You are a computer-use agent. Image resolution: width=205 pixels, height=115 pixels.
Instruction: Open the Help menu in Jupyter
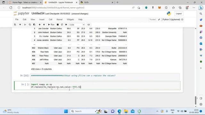coord(80,19)
